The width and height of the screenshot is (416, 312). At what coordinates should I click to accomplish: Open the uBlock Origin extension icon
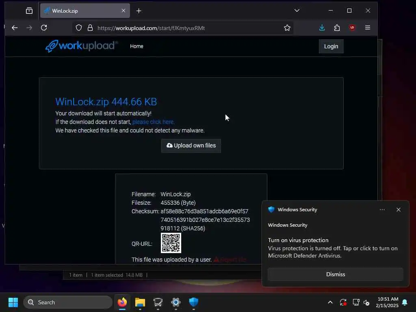(352, 28)
